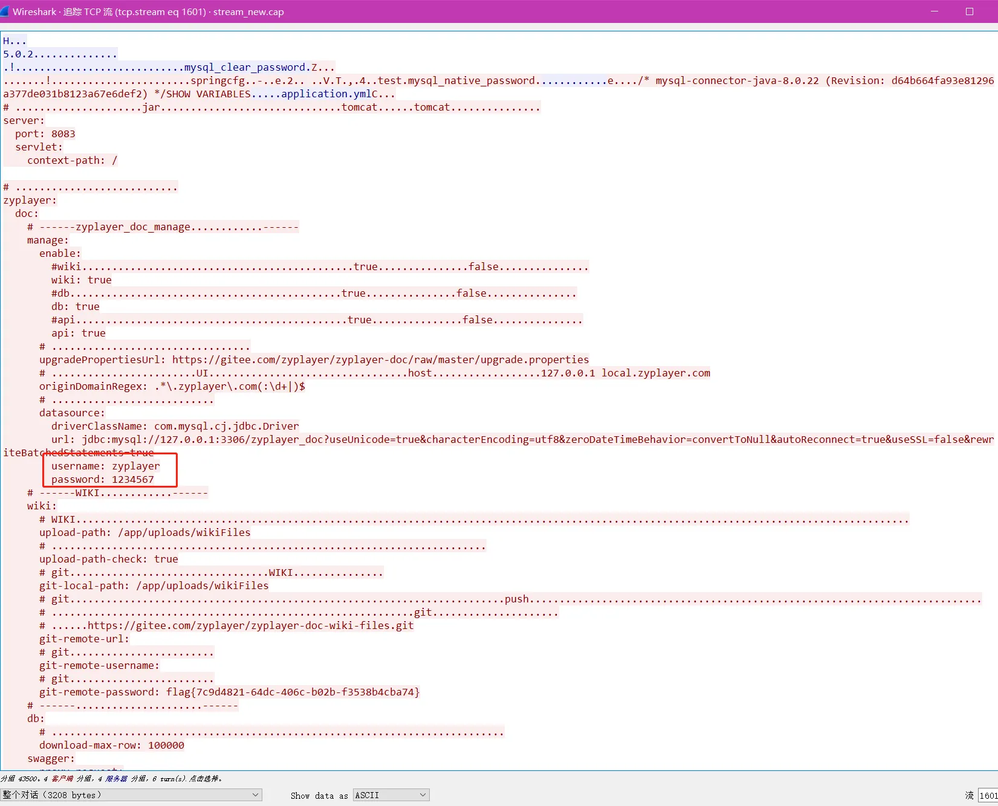The image size is (998, 806).
Task: Click the driverClassName com.mysql.cj.jdbc.Driver line
Action: click(175, 427)
